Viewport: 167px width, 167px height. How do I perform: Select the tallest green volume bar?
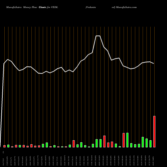coord(127,140)
